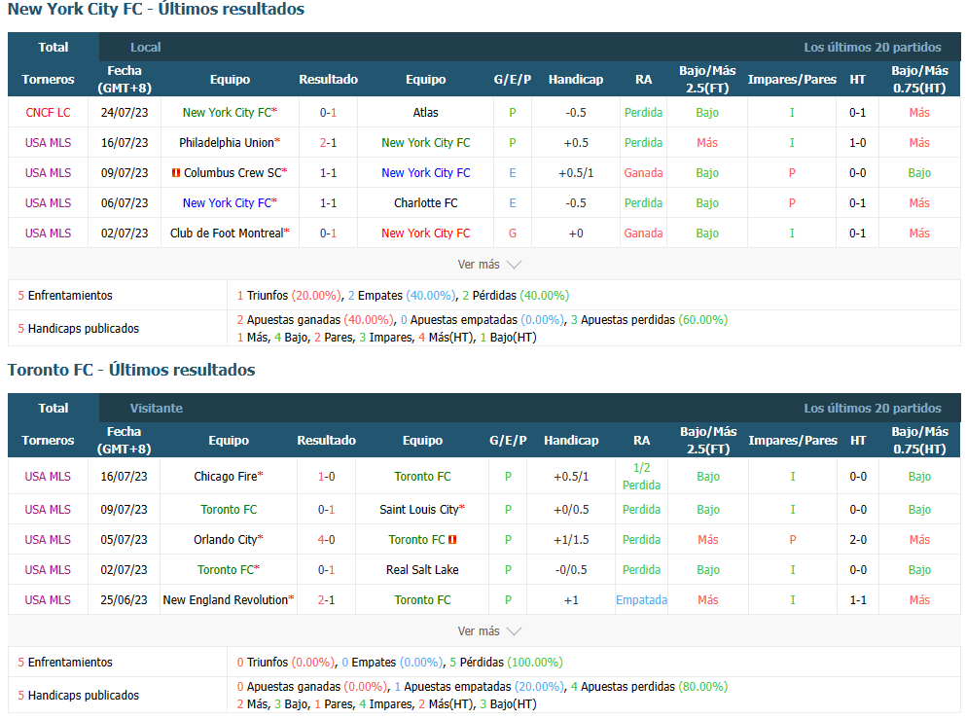Image resolution: width=966 pixels, height=719 pixels.
Task: Select the Total tab of New York City FC table
Action: (x=54, y=47)
